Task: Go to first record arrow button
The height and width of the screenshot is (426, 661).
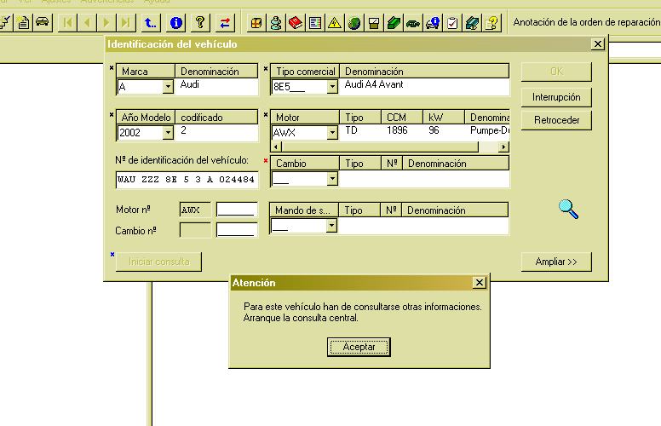Action: 67,22
